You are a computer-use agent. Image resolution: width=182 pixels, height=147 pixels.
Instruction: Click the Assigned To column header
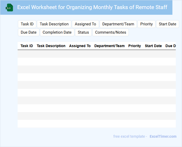(x=80, y=46)
